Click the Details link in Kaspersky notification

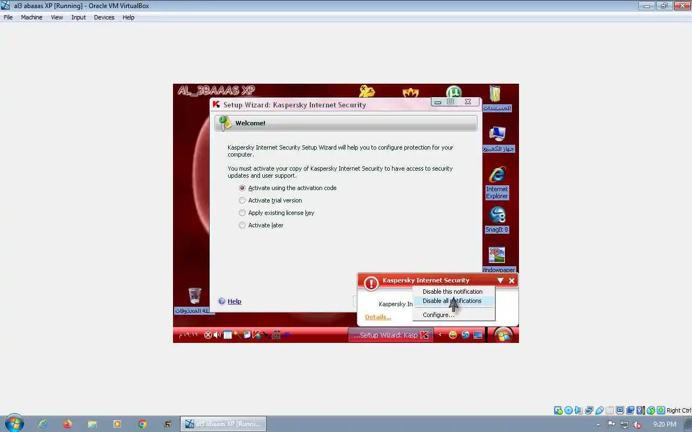[378, 317]
